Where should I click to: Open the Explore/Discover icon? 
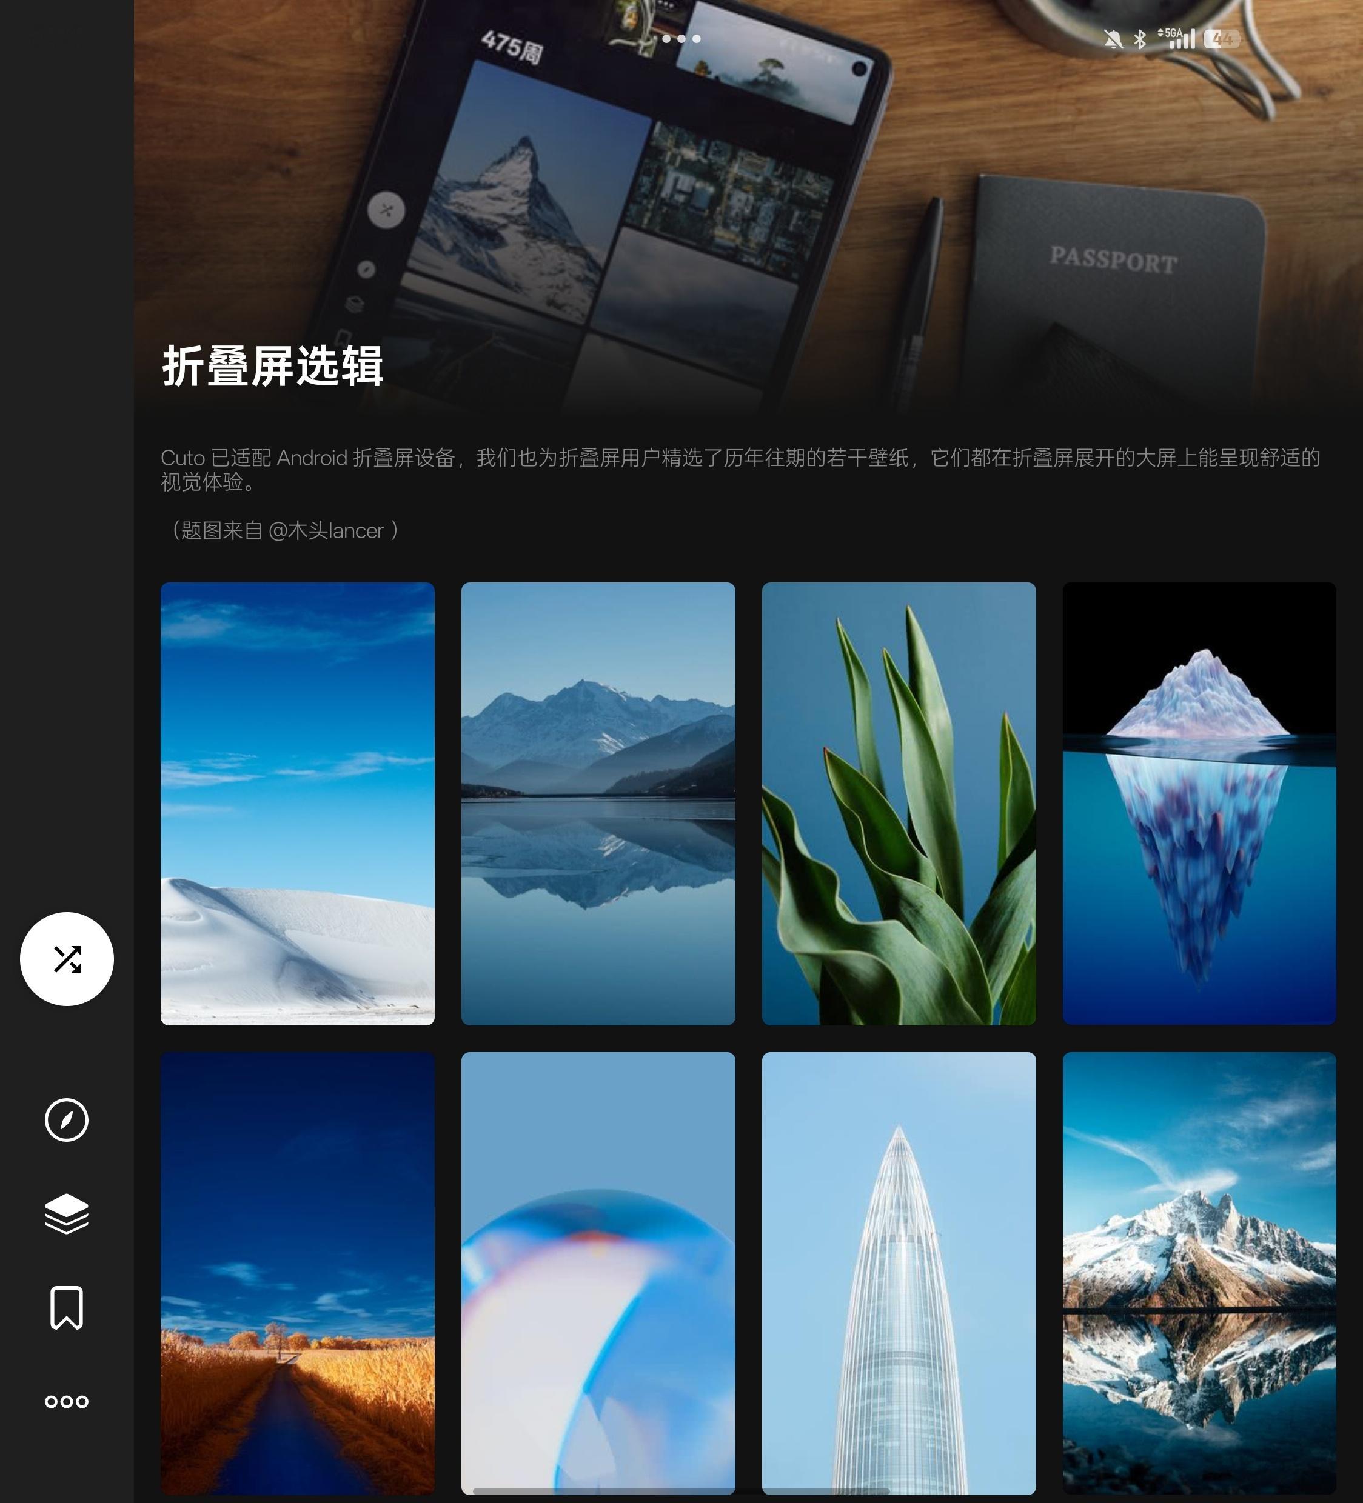click(67, 1121)
